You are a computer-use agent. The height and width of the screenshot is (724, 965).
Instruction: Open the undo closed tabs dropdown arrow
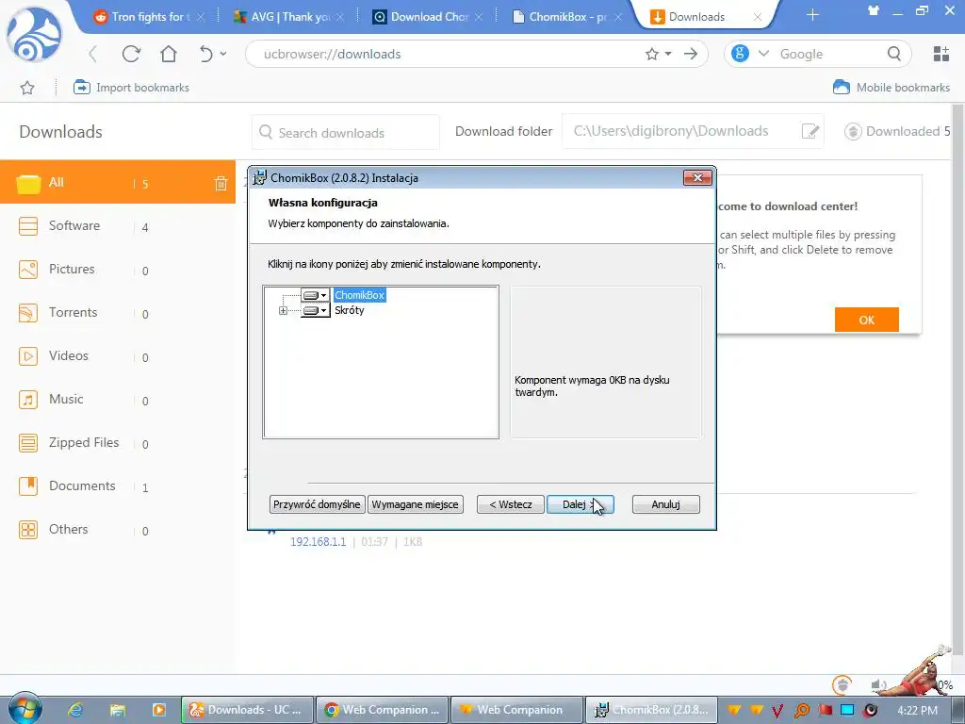click(x=223, y=54)
